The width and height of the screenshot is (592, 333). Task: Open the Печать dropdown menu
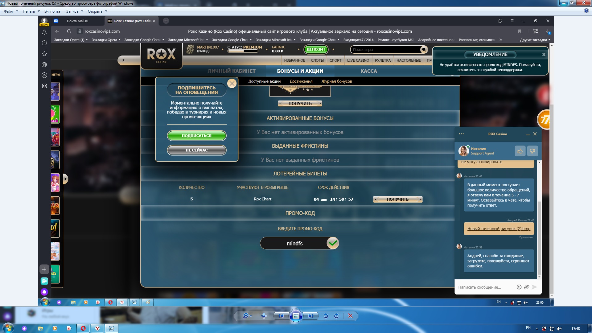31,11
